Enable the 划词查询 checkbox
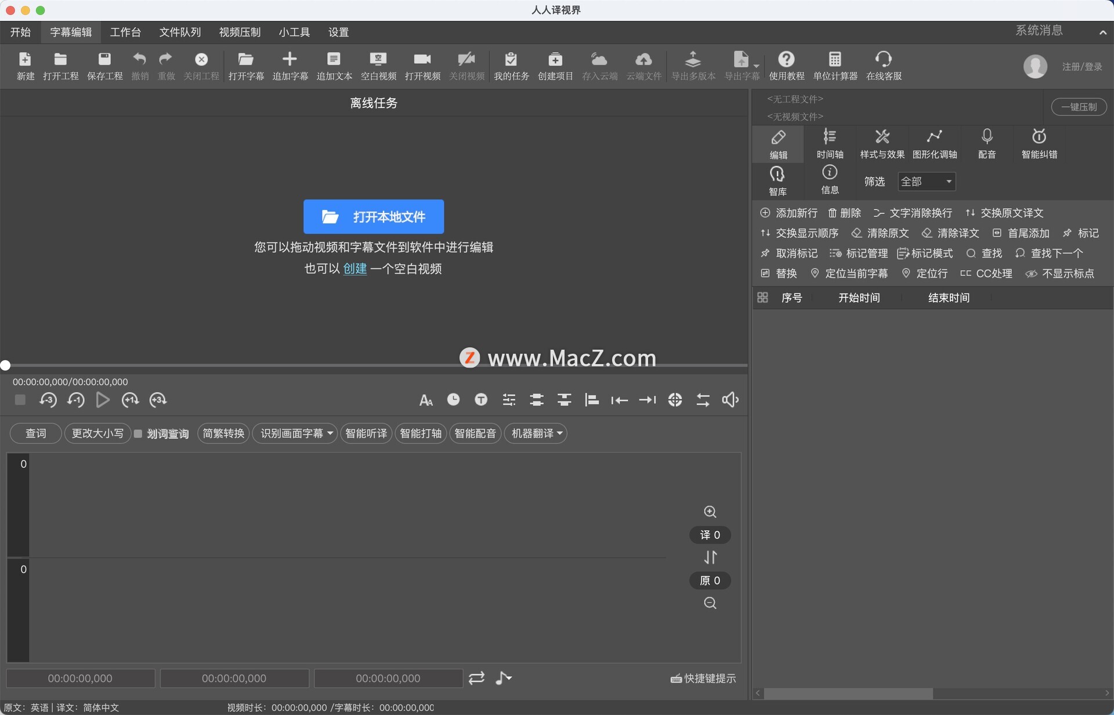 pyautogui.click(x=138, y=434)
